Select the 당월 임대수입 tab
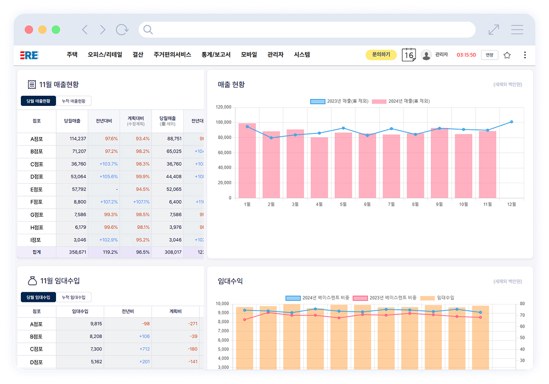The height and width of the screenshot is (384, 549). pos(38,297)
